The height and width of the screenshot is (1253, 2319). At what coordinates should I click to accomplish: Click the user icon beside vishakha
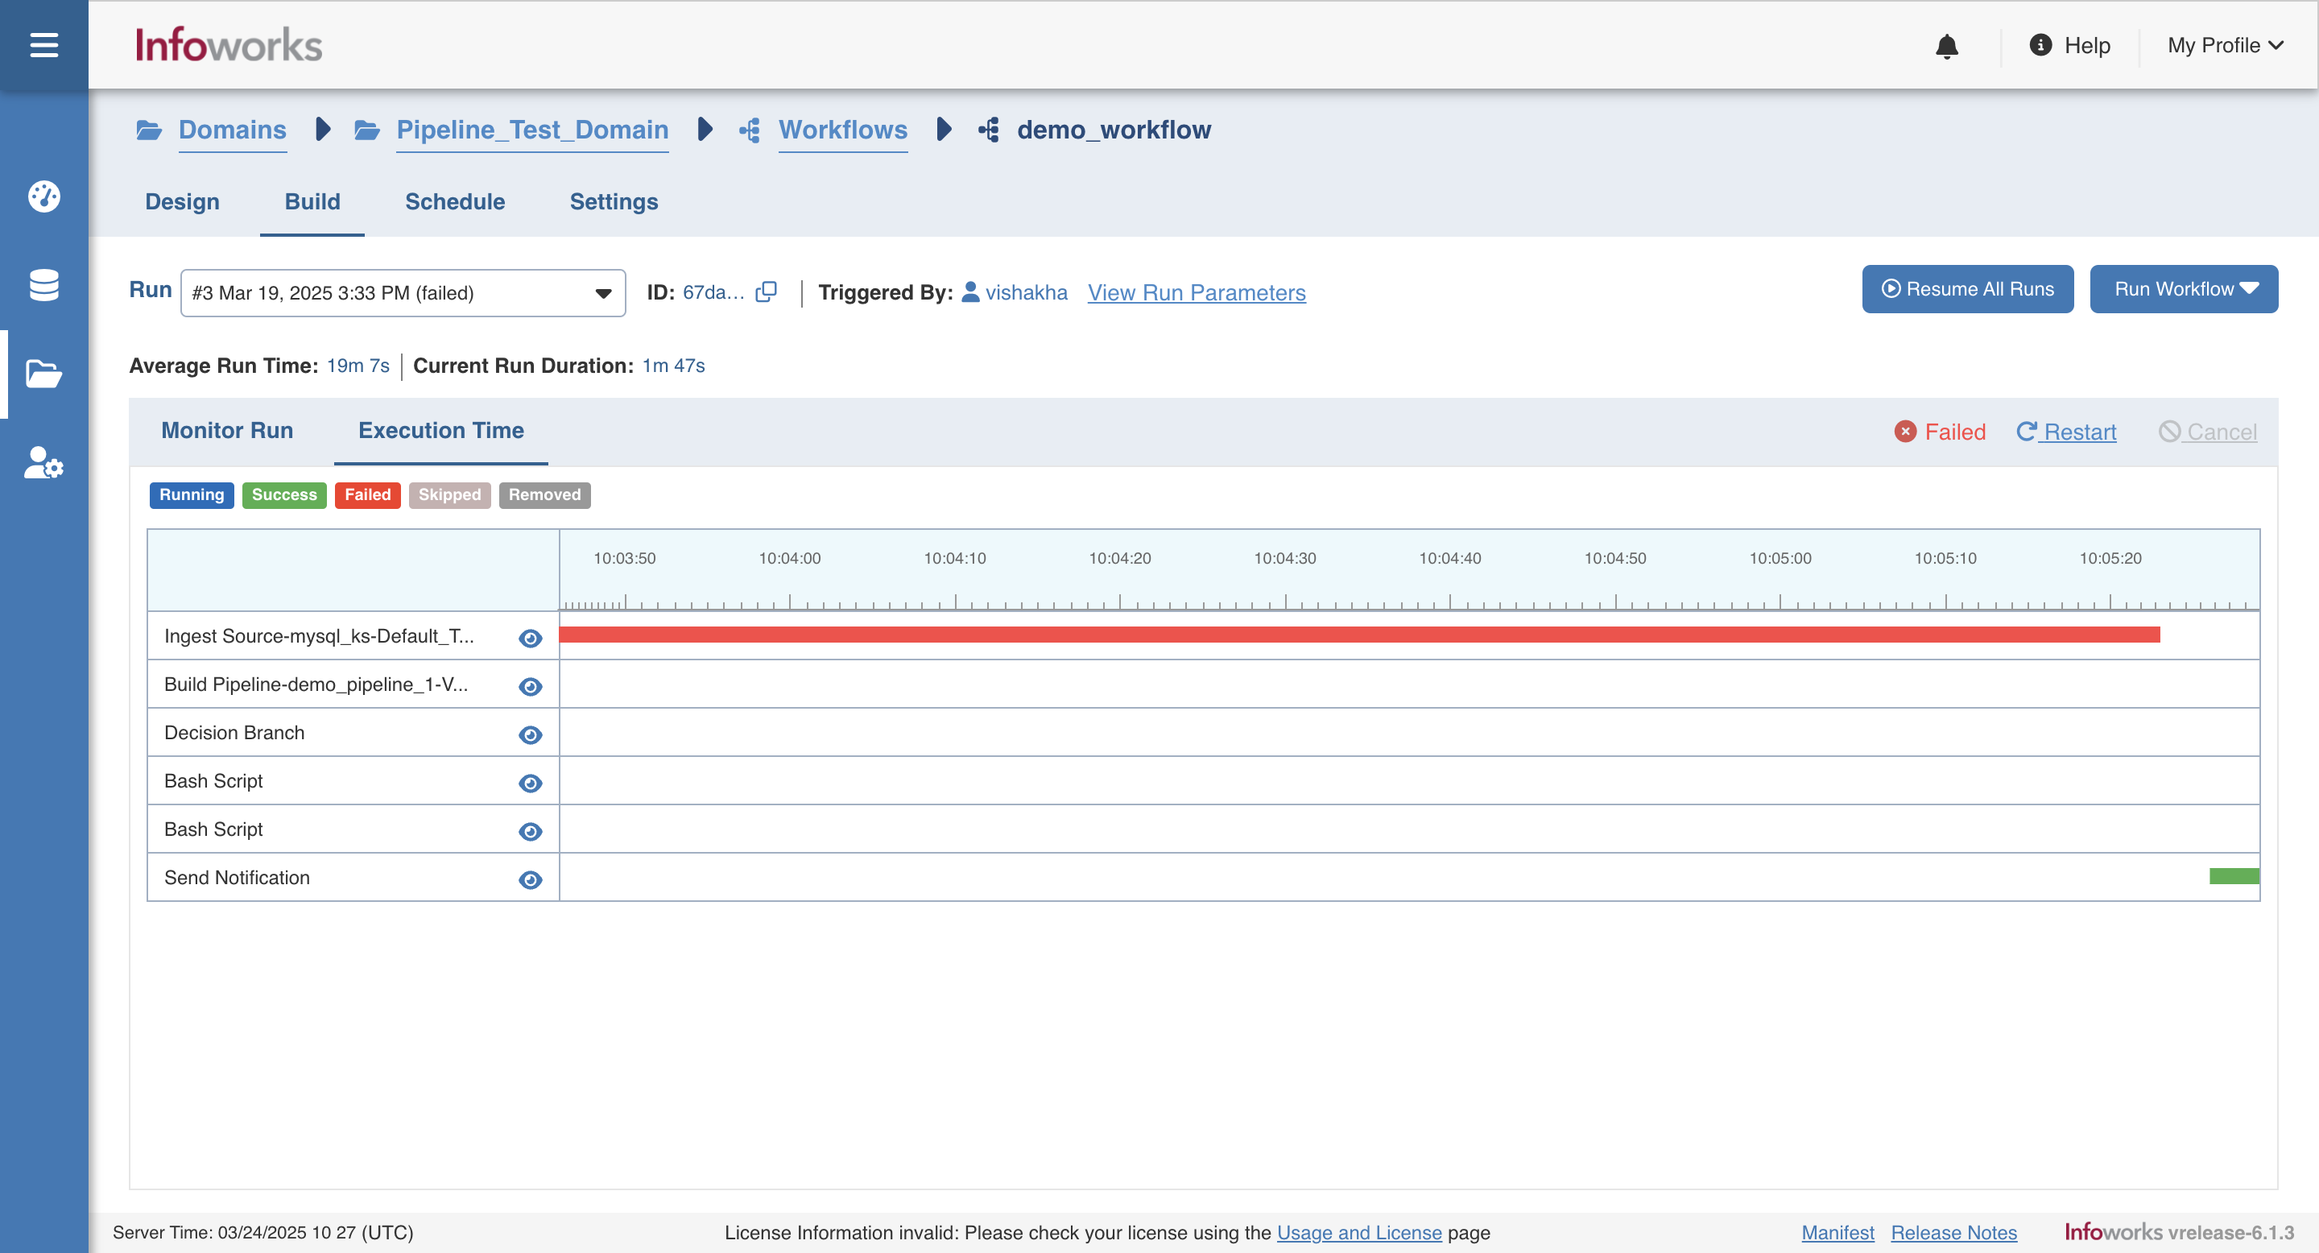click(x=970, y=292)
